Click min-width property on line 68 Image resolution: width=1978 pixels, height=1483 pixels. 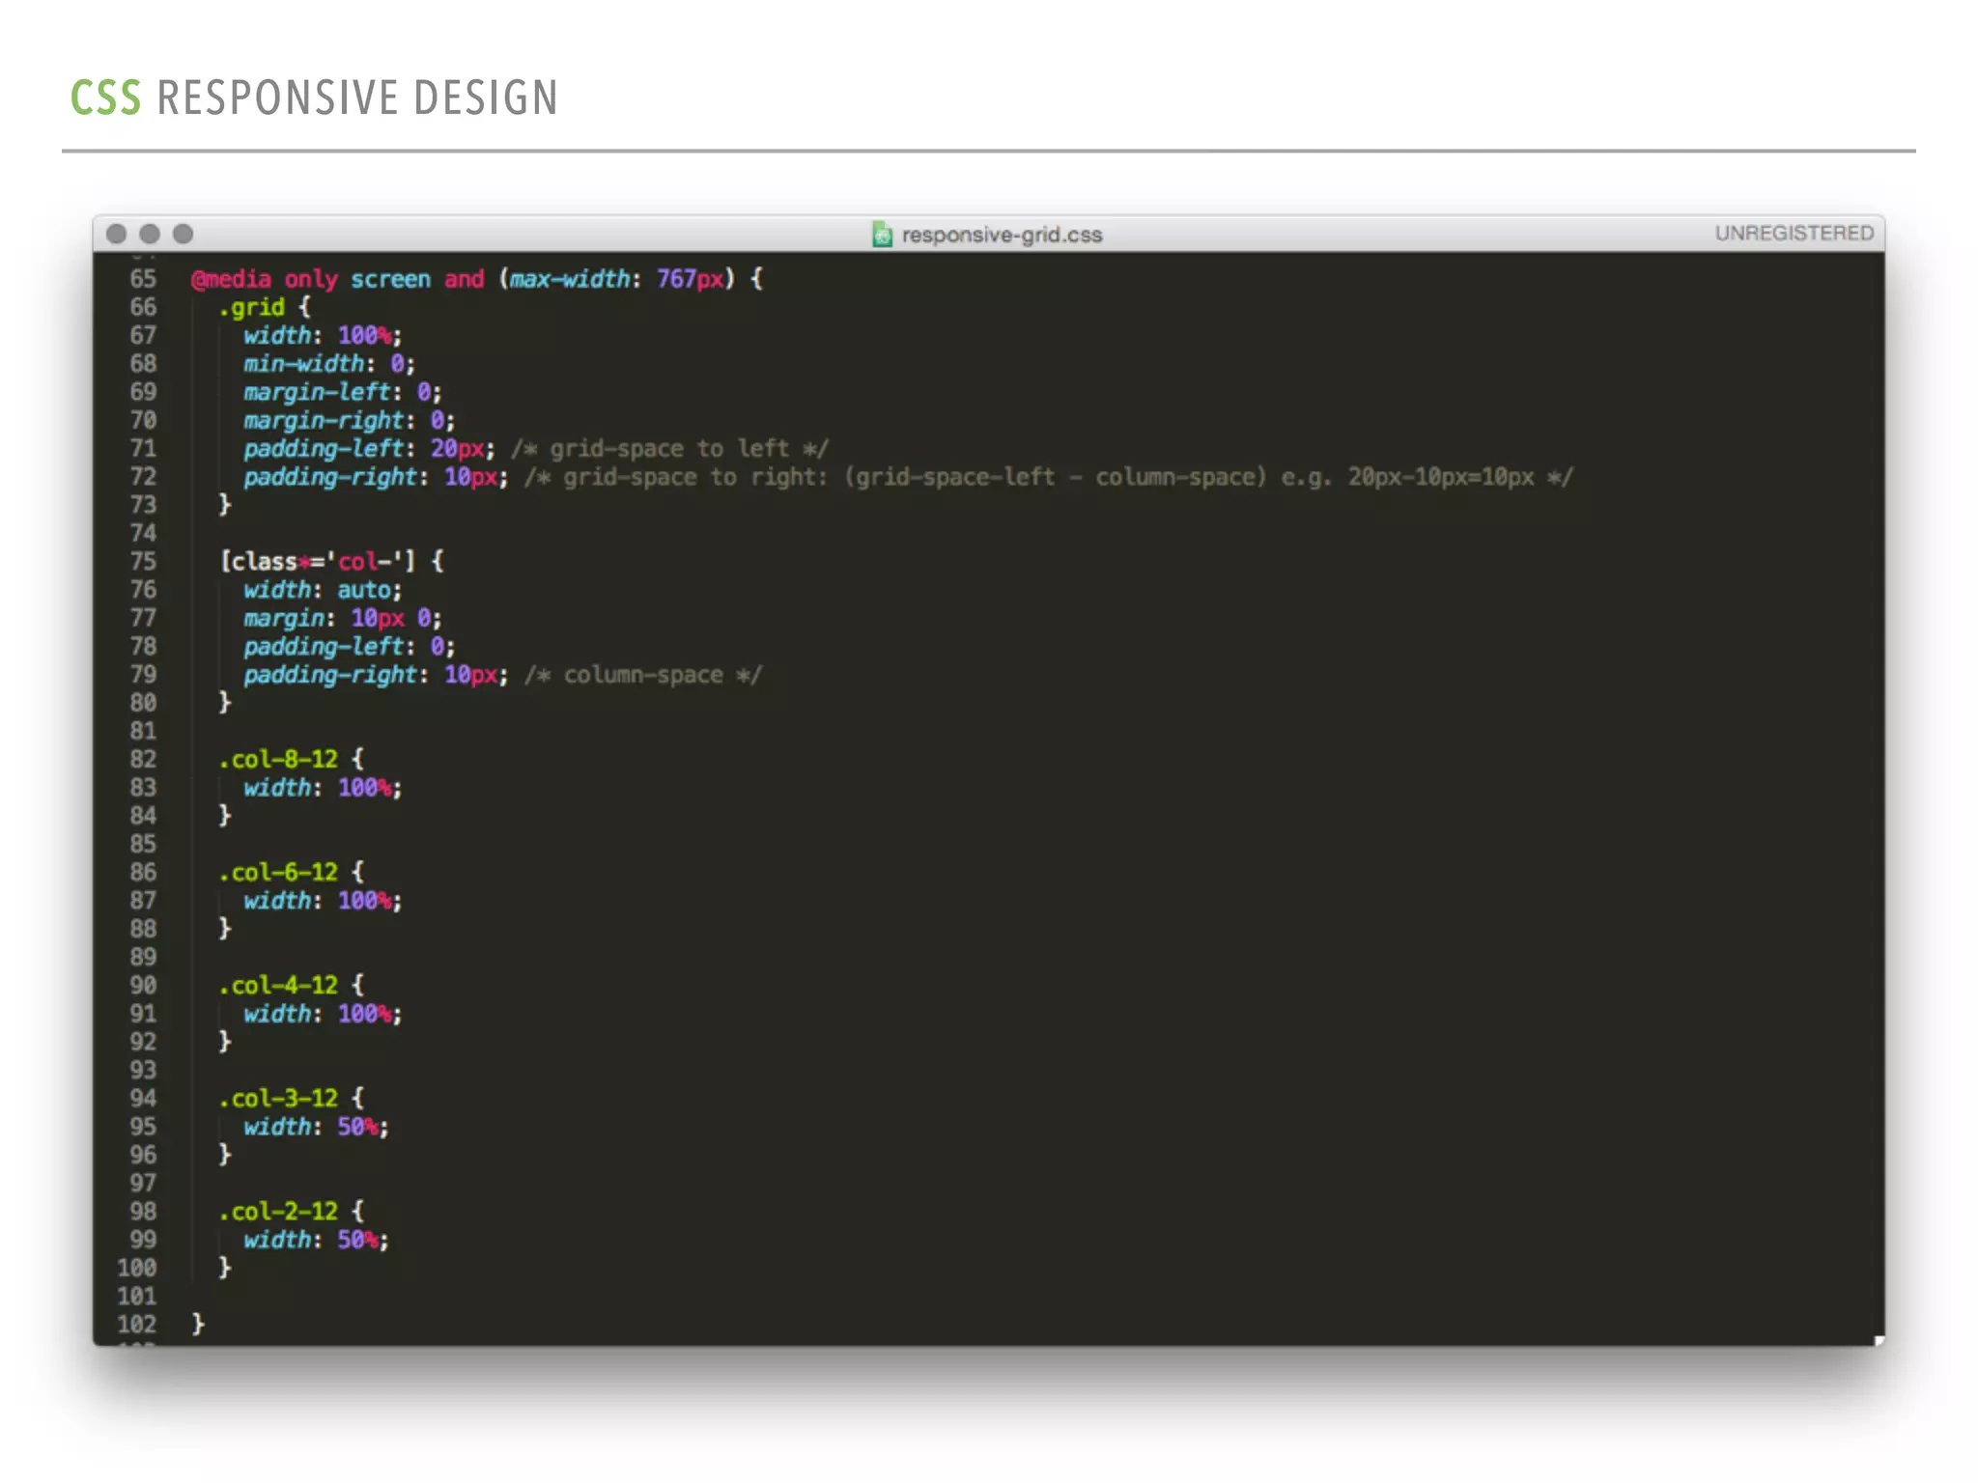303,364
